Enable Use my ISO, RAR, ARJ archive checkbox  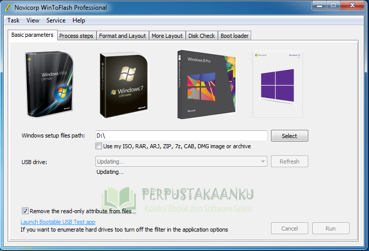click(x=99, y=146)
